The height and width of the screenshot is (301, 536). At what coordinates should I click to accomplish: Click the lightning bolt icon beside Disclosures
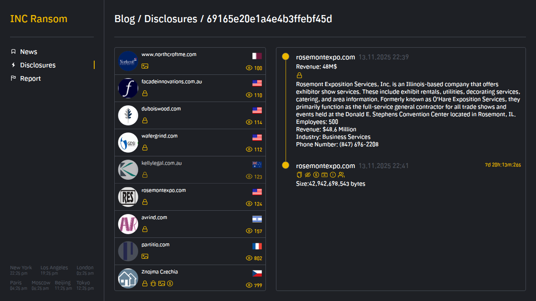(x=13, y=65)
